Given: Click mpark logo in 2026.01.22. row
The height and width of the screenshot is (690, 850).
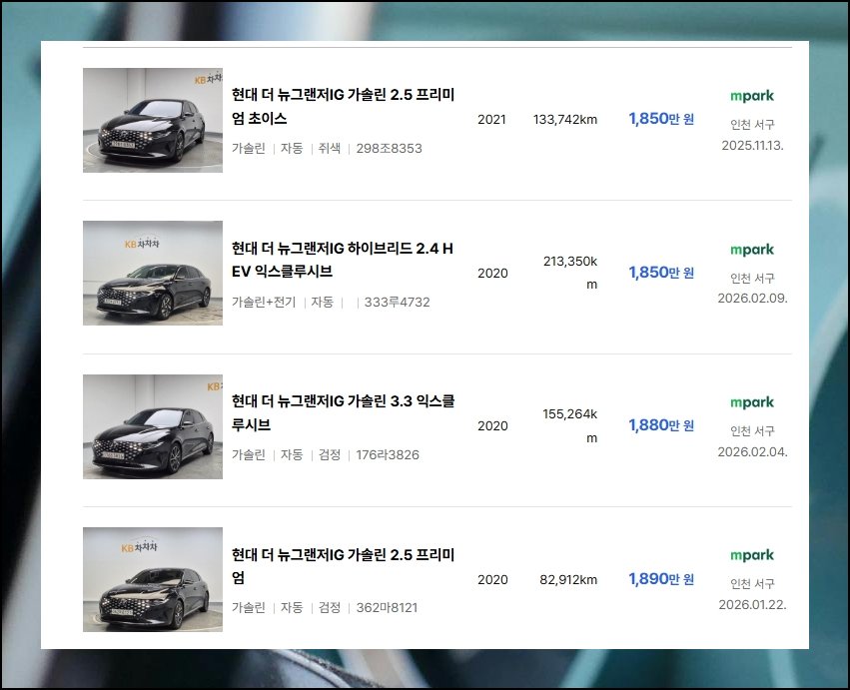Looking at the screenshot, I should (752, 555).
